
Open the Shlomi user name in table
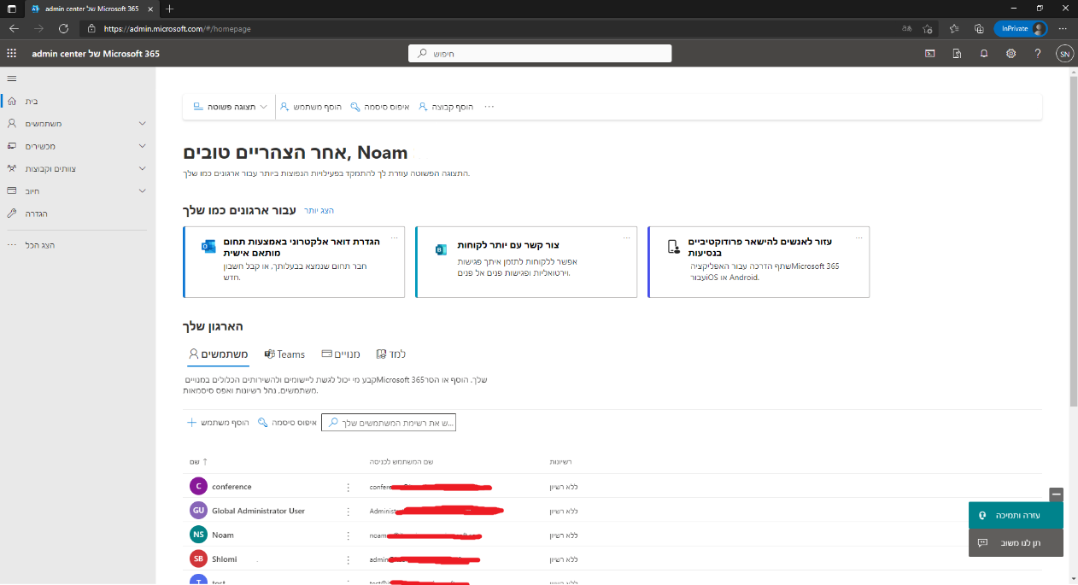(x=224, y=559)
